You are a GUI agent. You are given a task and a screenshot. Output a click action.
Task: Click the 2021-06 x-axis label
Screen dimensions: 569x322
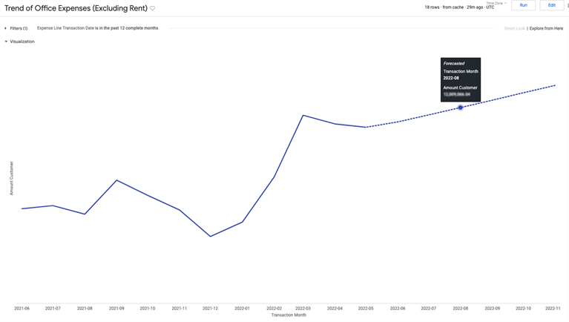(x=22, y=308)
